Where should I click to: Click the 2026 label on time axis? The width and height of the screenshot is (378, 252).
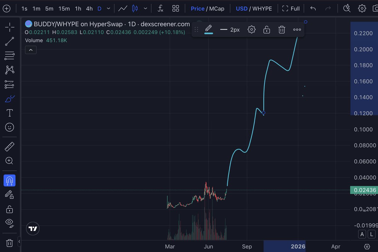(x=298, y=246)
